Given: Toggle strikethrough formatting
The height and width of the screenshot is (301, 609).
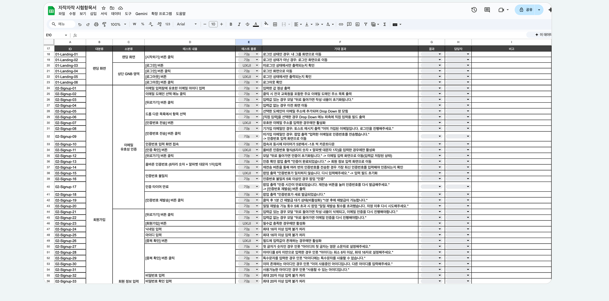Looking at the screenshot, I should (247, 24).
